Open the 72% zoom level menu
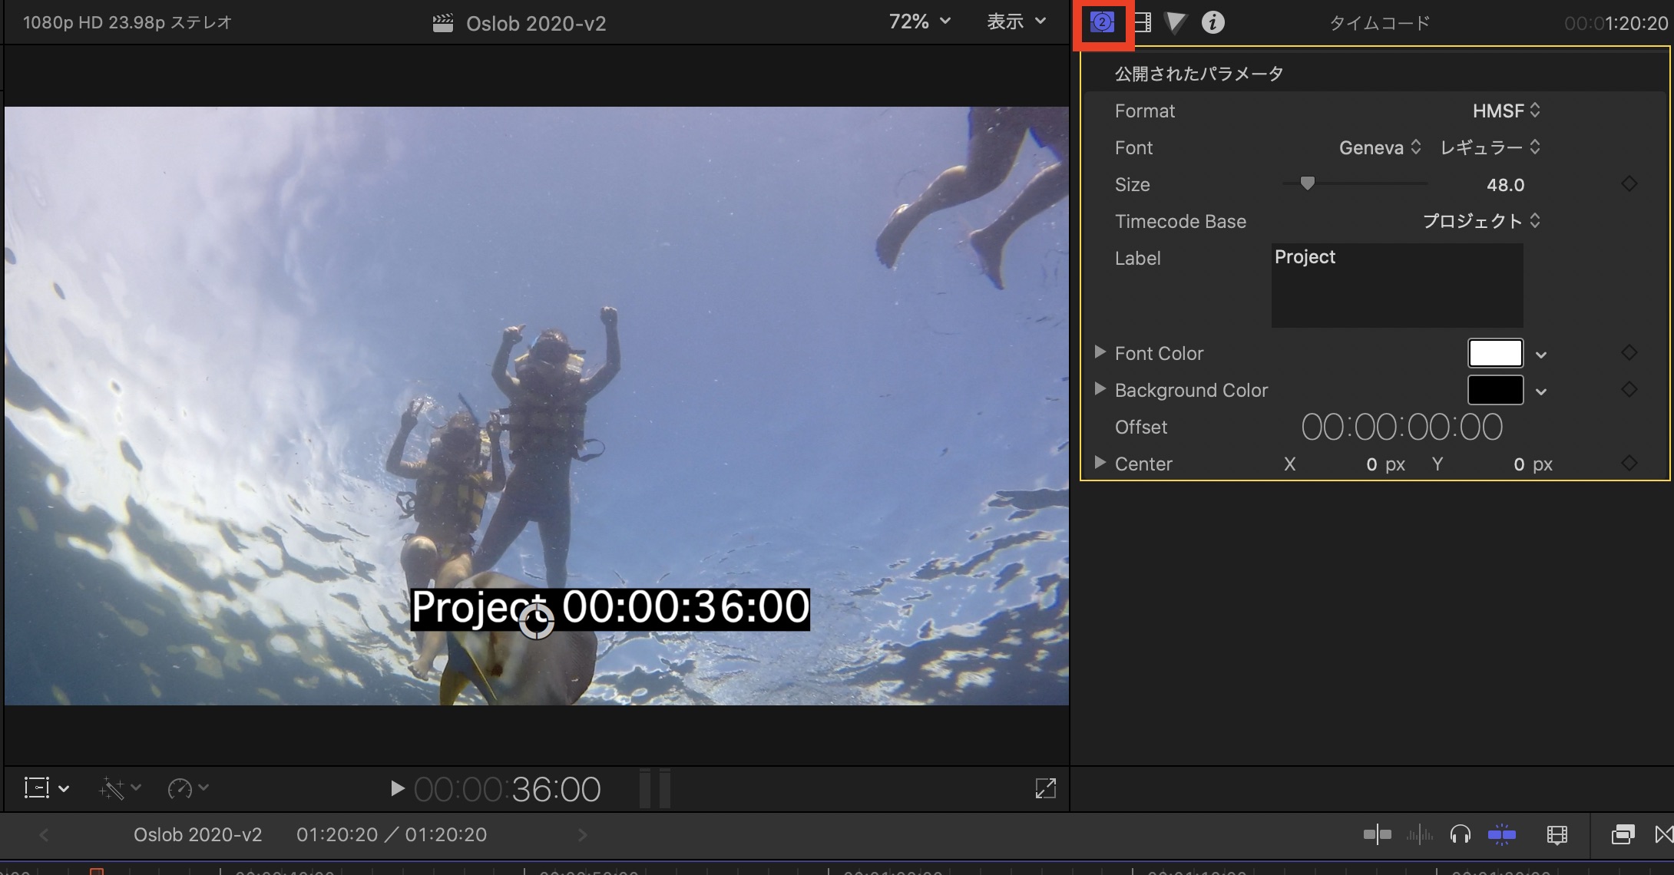Viewport: 1674px width, 875px height. (x=919, y=22)
